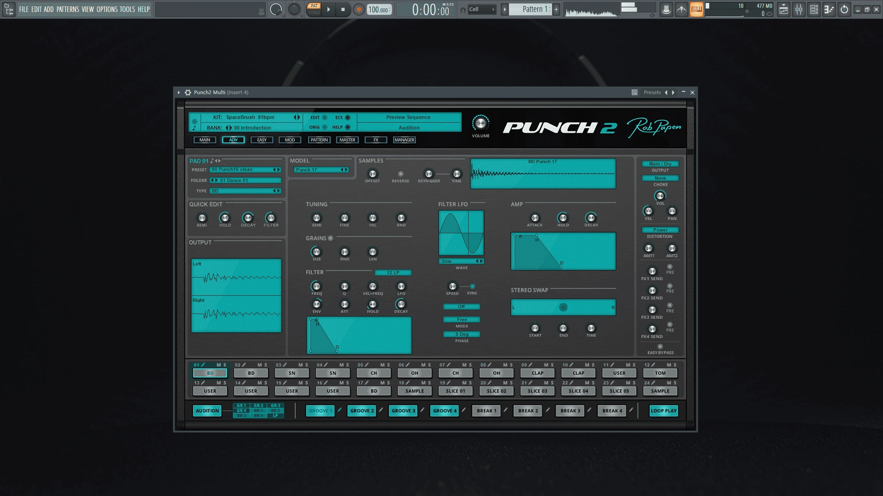The image size is (883, 496).
Task: Click the filter FREQ knob
Action: tap(316, 286)
